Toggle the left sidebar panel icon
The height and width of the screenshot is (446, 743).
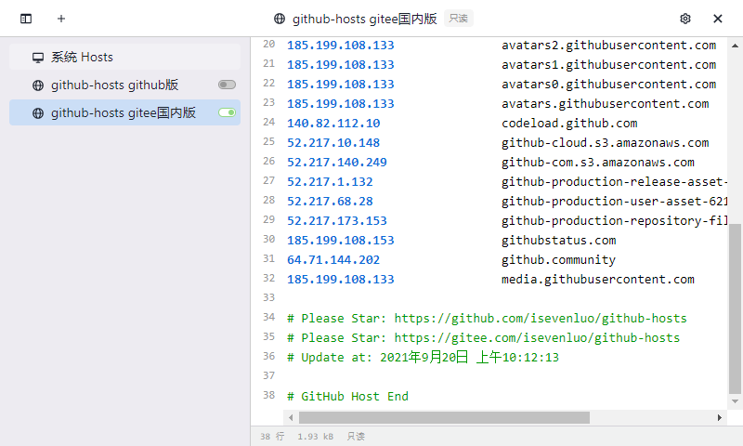(26, 19)
